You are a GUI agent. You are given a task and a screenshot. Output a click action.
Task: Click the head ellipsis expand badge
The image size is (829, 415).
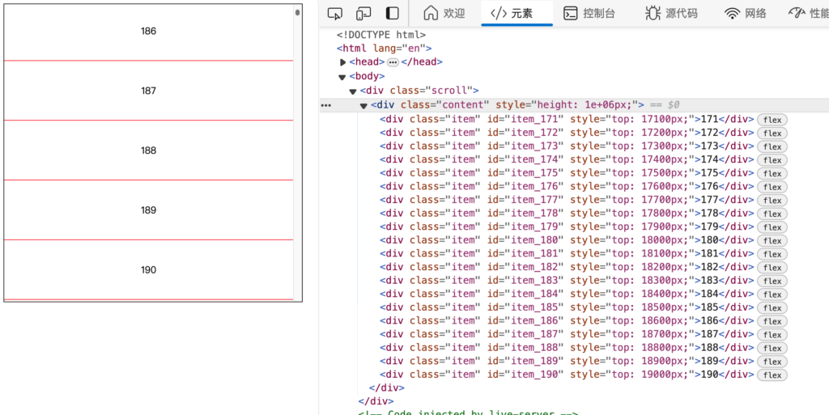(x=393, y=62)
